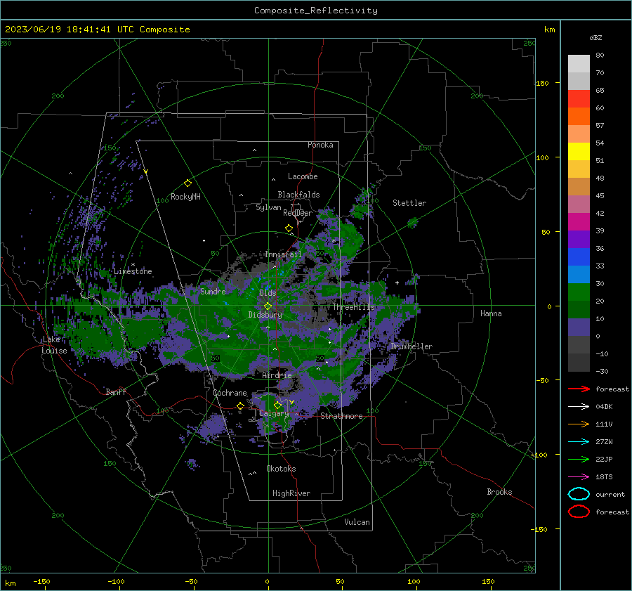Click the Ponoka city label
632x591 pixels.
[x=320, y=145]
